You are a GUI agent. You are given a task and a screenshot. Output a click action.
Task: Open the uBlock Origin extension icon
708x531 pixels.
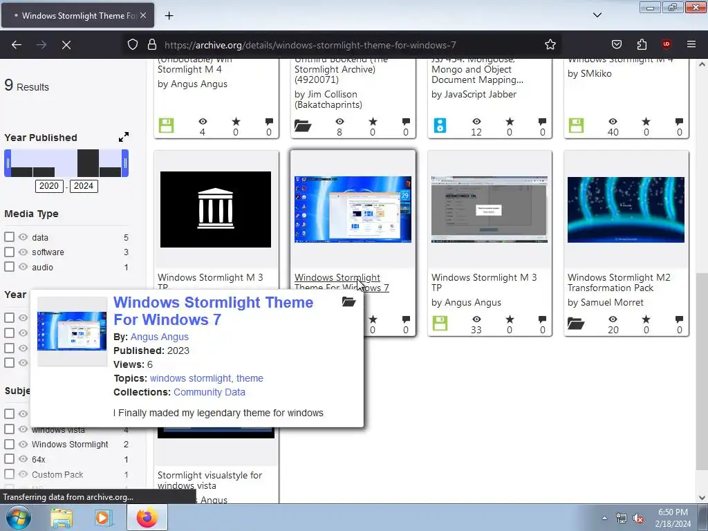[667, 44]
